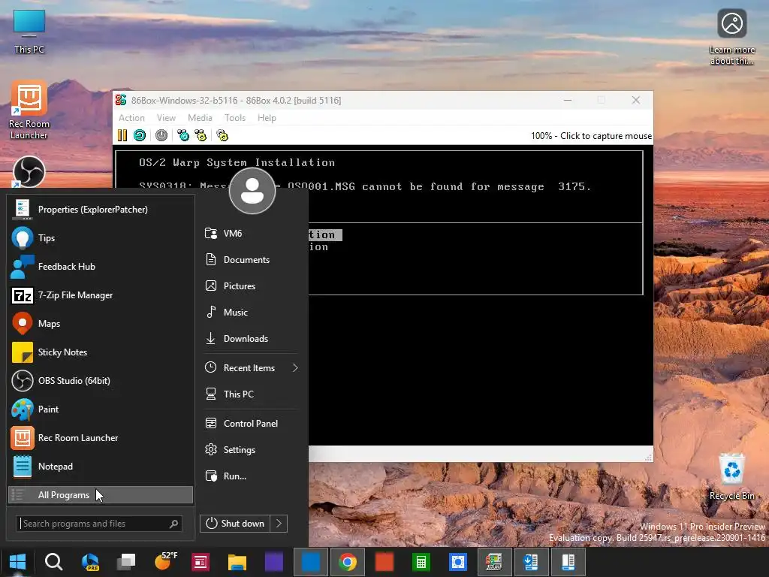Viewport: 769px width, 577px height.
Task: Open the PRE-badged Edge icon on taskbar
Action: click(90, 562)
